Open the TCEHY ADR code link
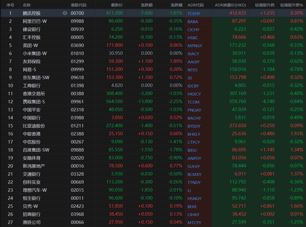The height and width of the screenshot is (227, 306). [x=194, y=13]
